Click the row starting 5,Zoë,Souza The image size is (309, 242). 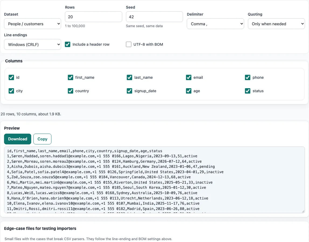click(x=99, y=177)
